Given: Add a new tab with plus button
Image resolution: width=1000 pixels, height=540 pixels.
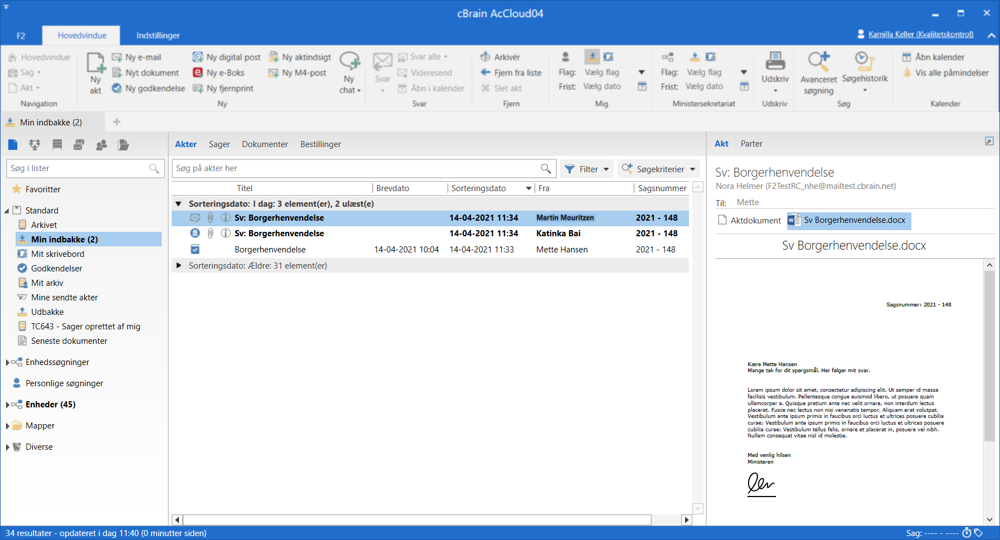Looking at the screenshot, I should tap(116, 122).
